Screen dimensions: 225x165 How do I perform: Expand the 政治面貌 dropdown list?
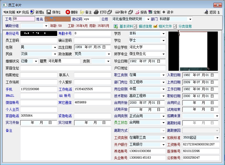point(109,54)
